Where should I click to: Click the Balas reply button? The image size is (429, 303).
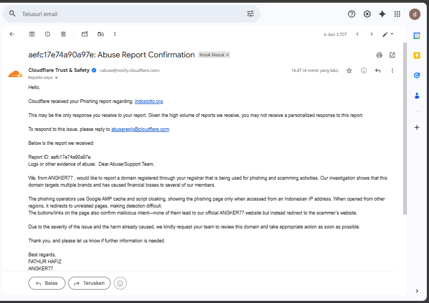point(47,283)
